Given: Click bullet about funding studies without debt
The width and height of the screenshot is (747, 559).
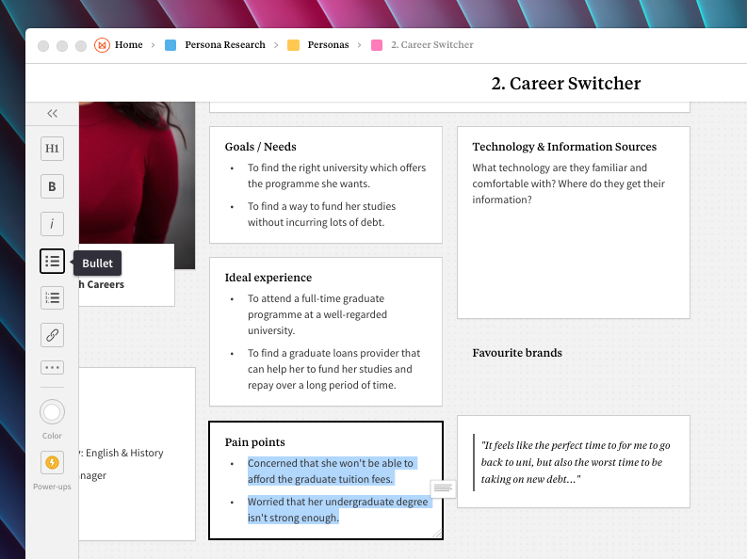Looking at the screenshot, I should [321, 214].
